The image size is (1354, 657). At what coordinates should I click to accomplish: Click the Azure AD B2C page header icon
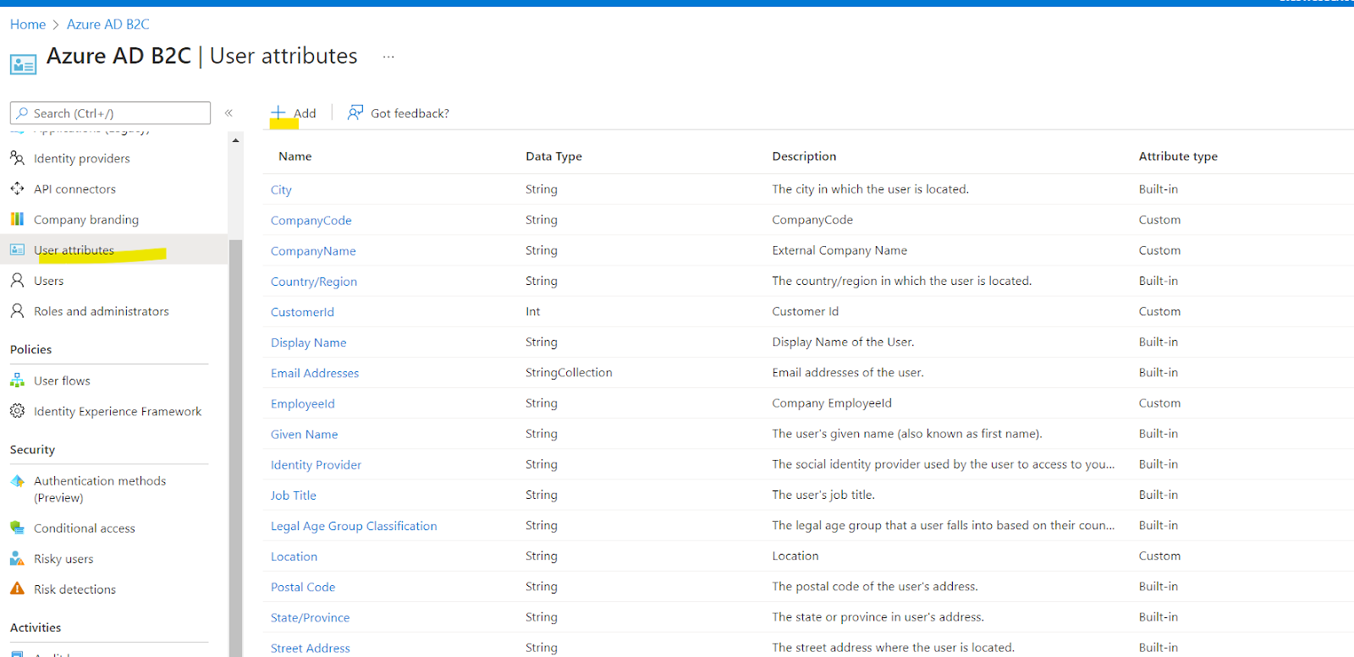(23, 63)
